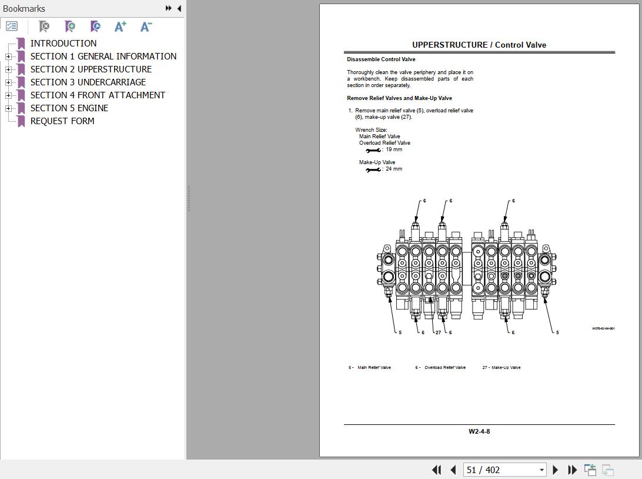Expand SECTION 3 UNDERCARRIAGE bookmark

tap(8, 82)
